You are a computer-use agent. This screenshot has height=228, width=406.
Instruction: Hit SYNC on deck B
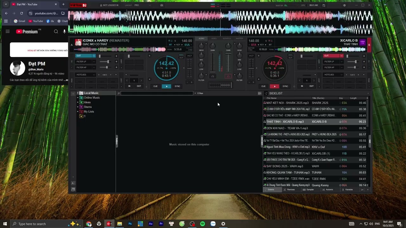(x=285, y=86)
